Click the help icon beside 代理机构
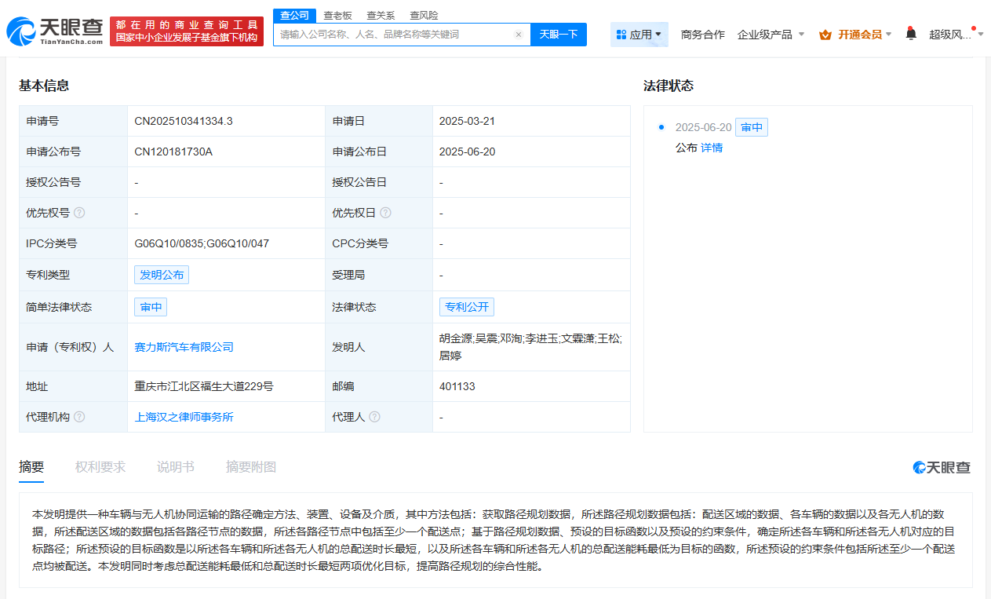The height and width of the screenshot is (599, 991). tap(79, 417)
